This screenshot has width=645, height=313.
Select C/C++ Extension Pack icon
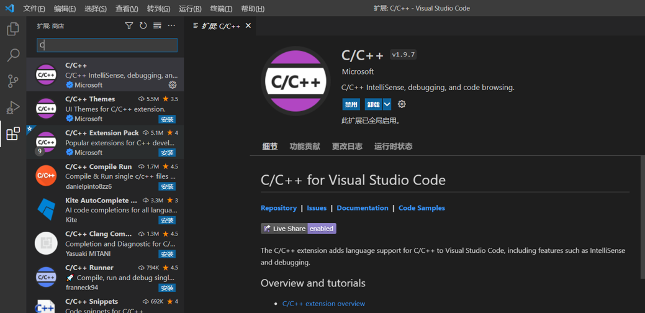[46, 142]
